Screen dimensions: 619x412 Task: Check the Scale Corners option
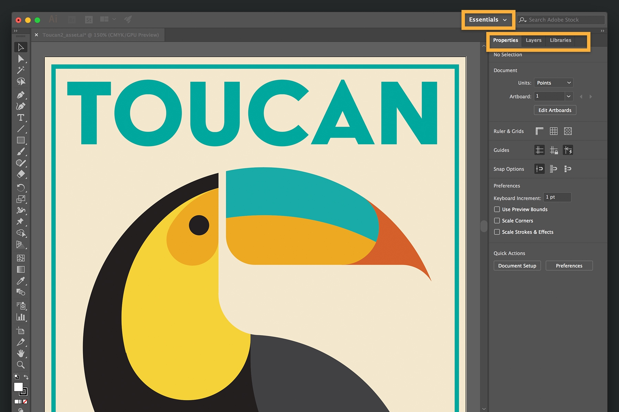click(x=497, y=221)
